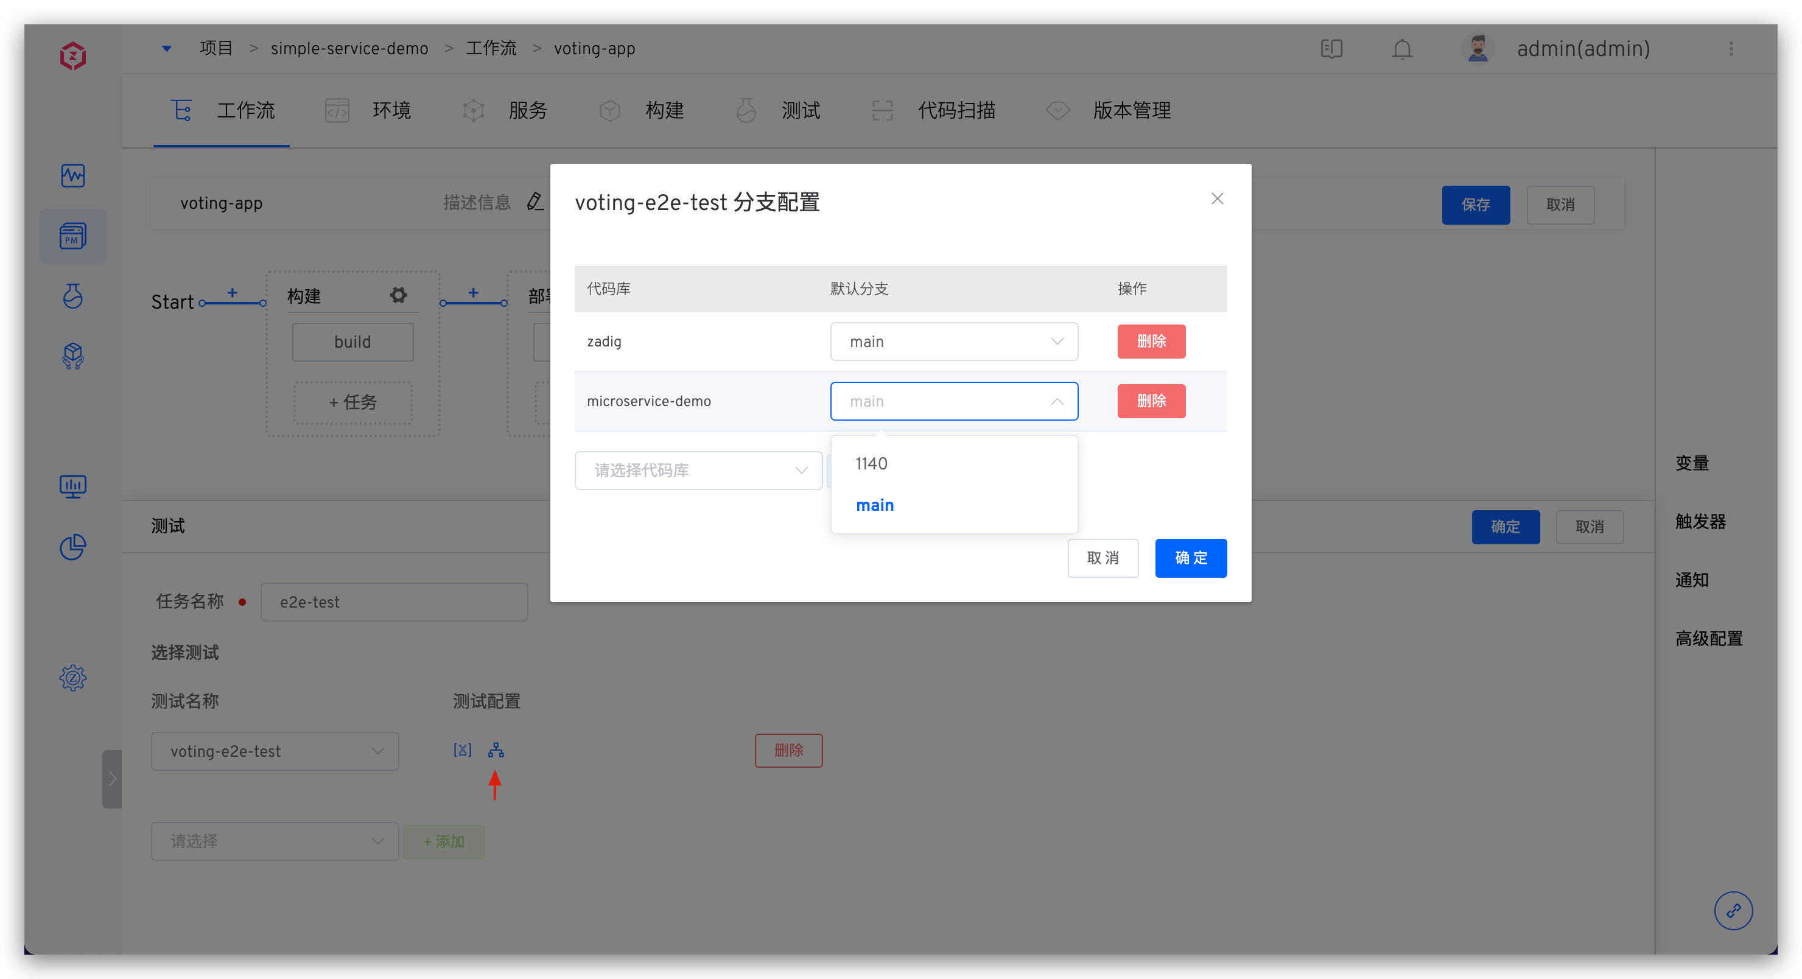Click the branch configuration tree icon
This screenshot has width=1802, height=979.
point(496,750)
